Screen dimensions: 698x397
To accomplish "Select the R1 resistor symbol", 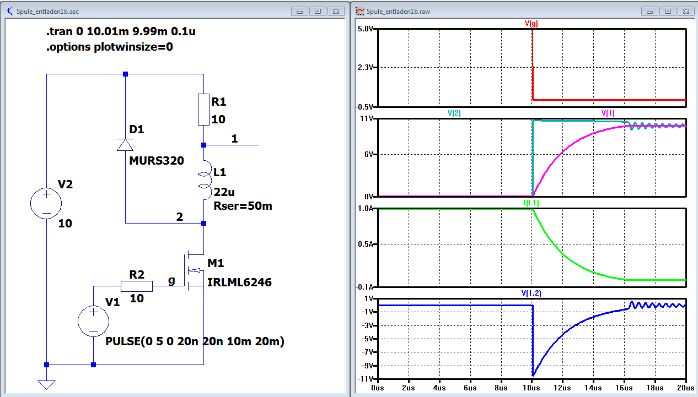I will [x=203, y=109].
